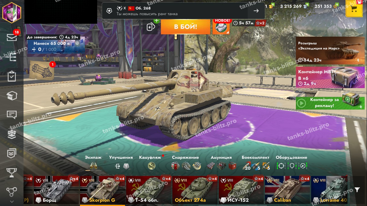The height and width of the screenshot is (206, 367).
Task: Select the Объект 274а tank
Action: (195, 190)
